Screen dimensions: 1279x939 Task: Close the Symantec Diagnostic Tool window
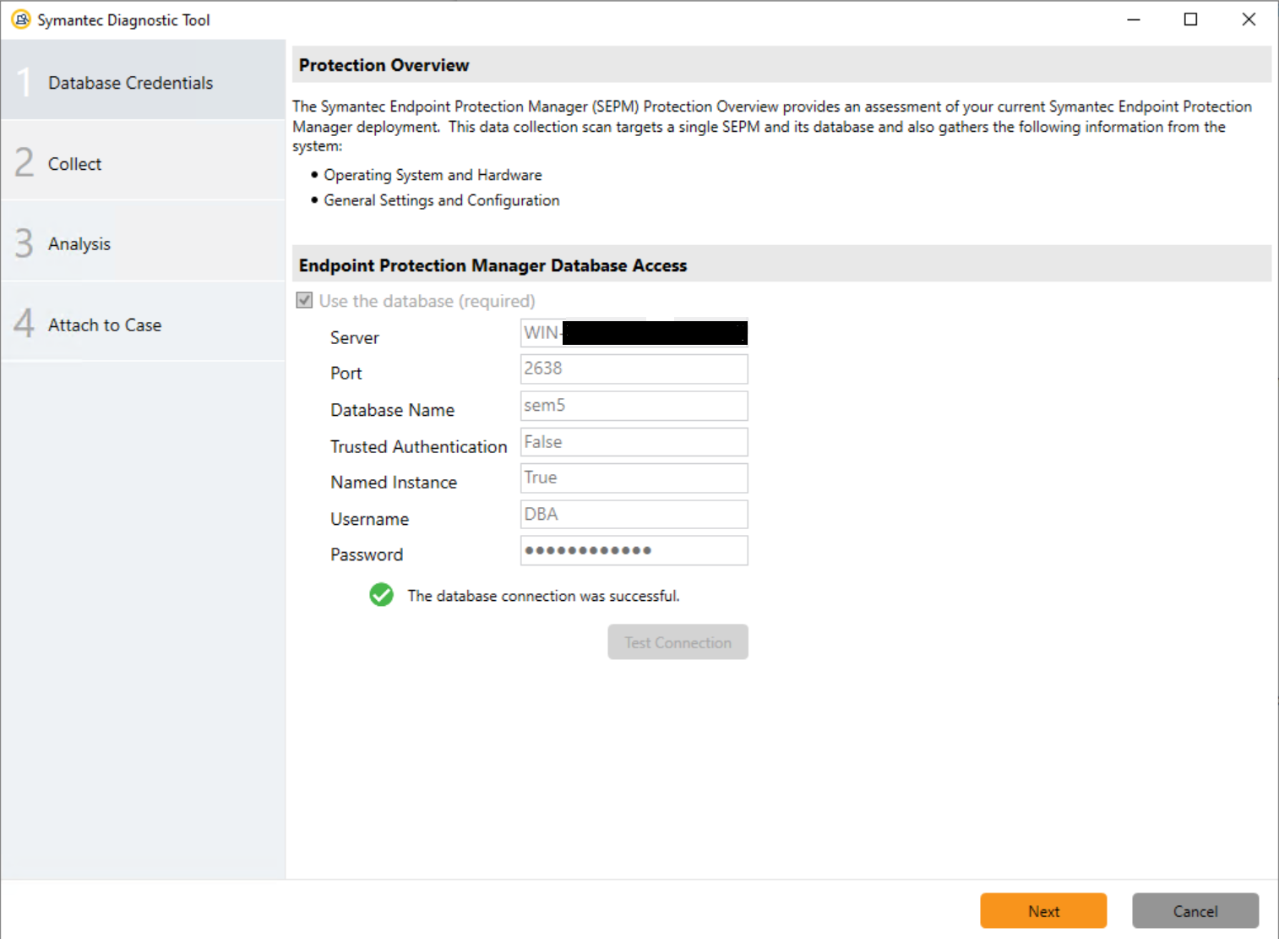(x=1249, y=19)
